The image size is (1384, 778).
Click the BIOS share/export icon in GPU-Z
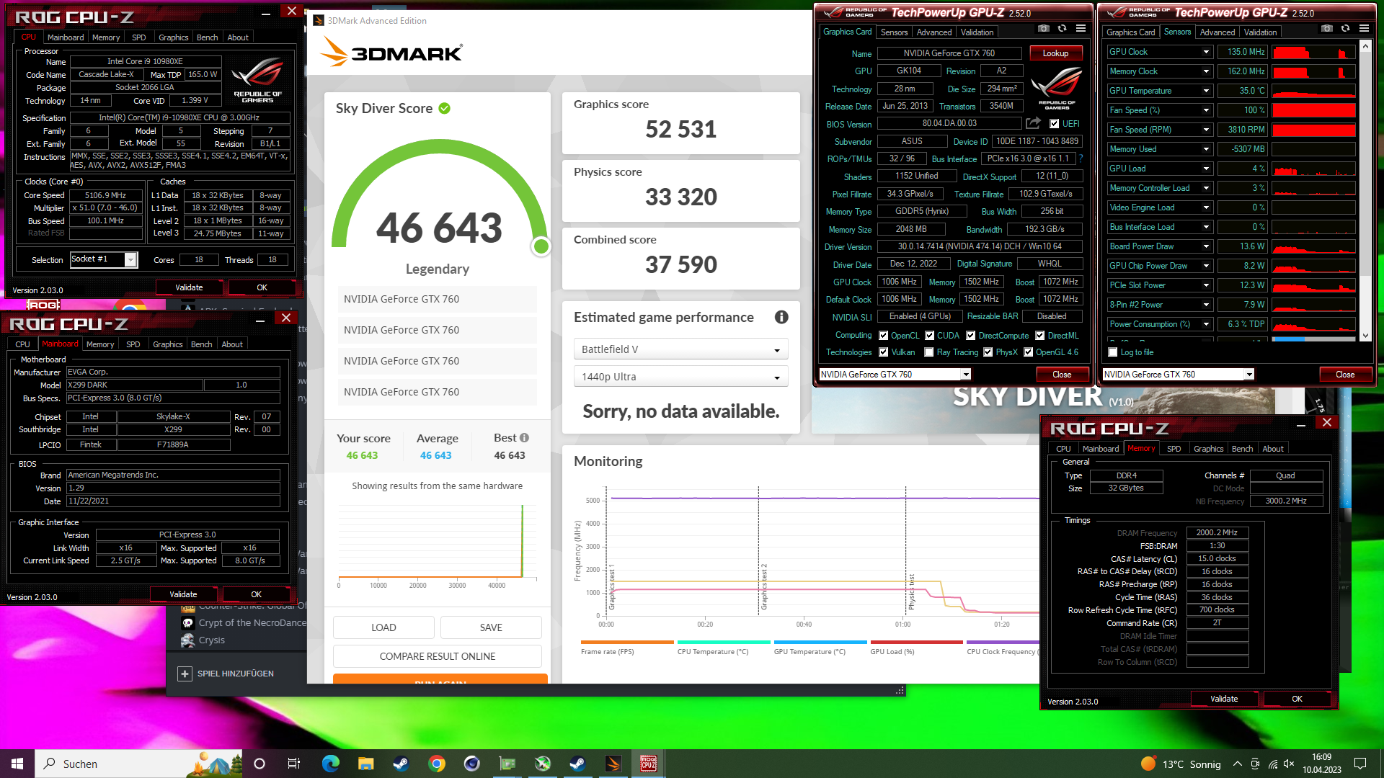(1033, 123)
